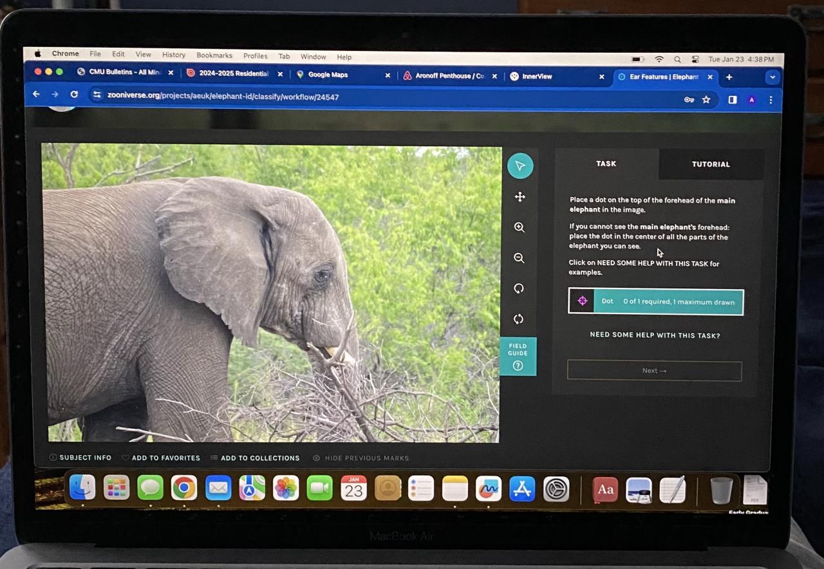
Task: Open the Window menu
Action: click(x=313, y=57)
